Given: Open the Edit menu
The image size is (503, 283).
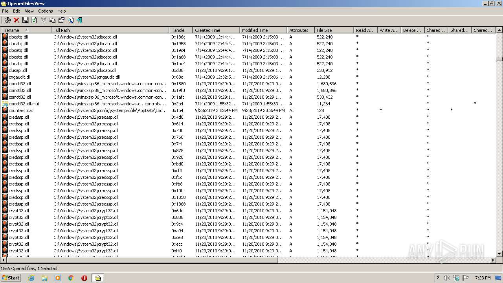Looking at the screenshot, I should [17, 11].
